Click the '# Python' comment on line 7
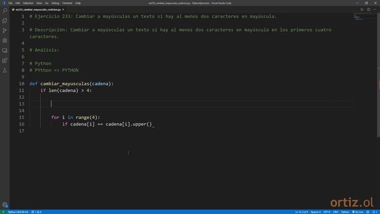380x214 pixels. [x=40, y=64]
